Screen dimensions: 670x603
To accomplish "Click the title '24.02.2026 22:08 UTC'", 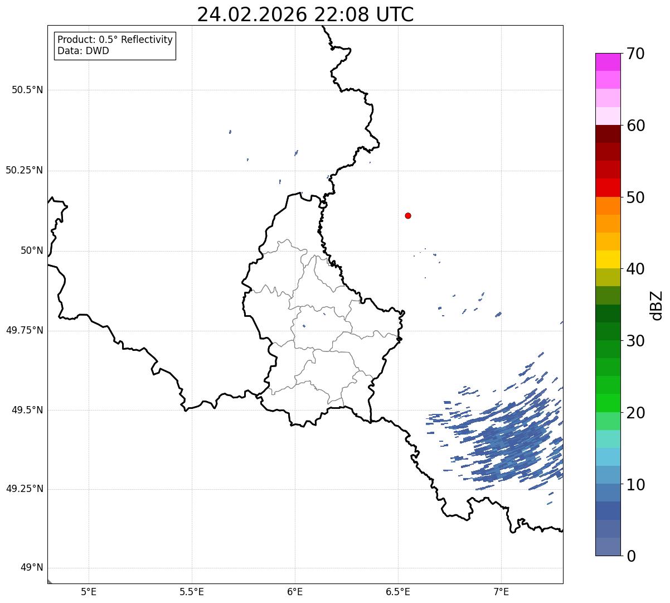I will coord(305,15).
